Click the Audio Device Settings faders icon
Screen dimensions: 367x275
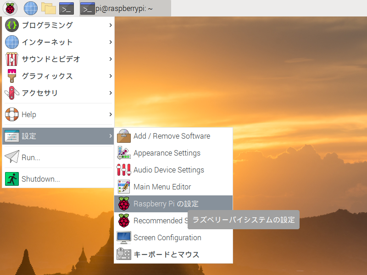124,170
